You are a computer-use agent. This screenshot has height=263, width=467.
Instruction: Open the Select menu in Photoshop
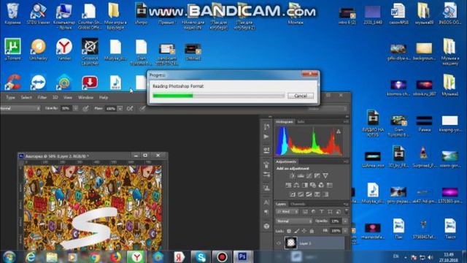[x=26, y=97]
